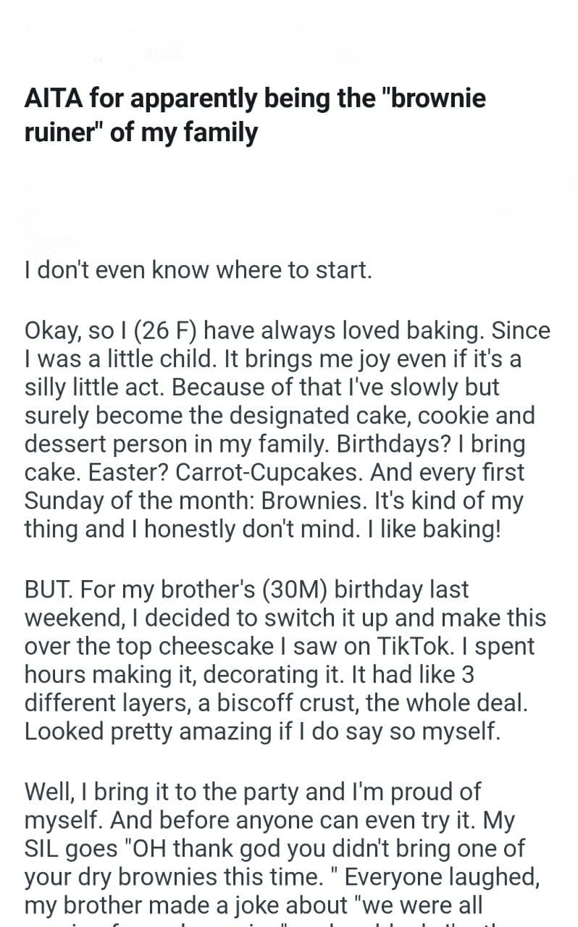This screenshot has height=927, width=578.
Task: Click the capitalized word "BUT."
Action: (49, 590)
